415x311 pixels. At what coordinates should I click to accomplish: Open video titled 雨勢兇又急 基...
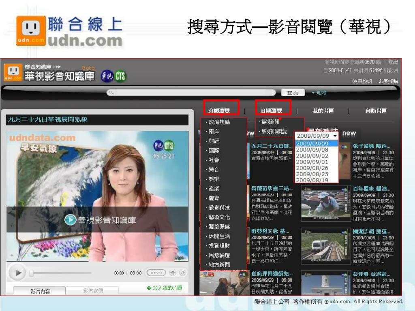270,231
